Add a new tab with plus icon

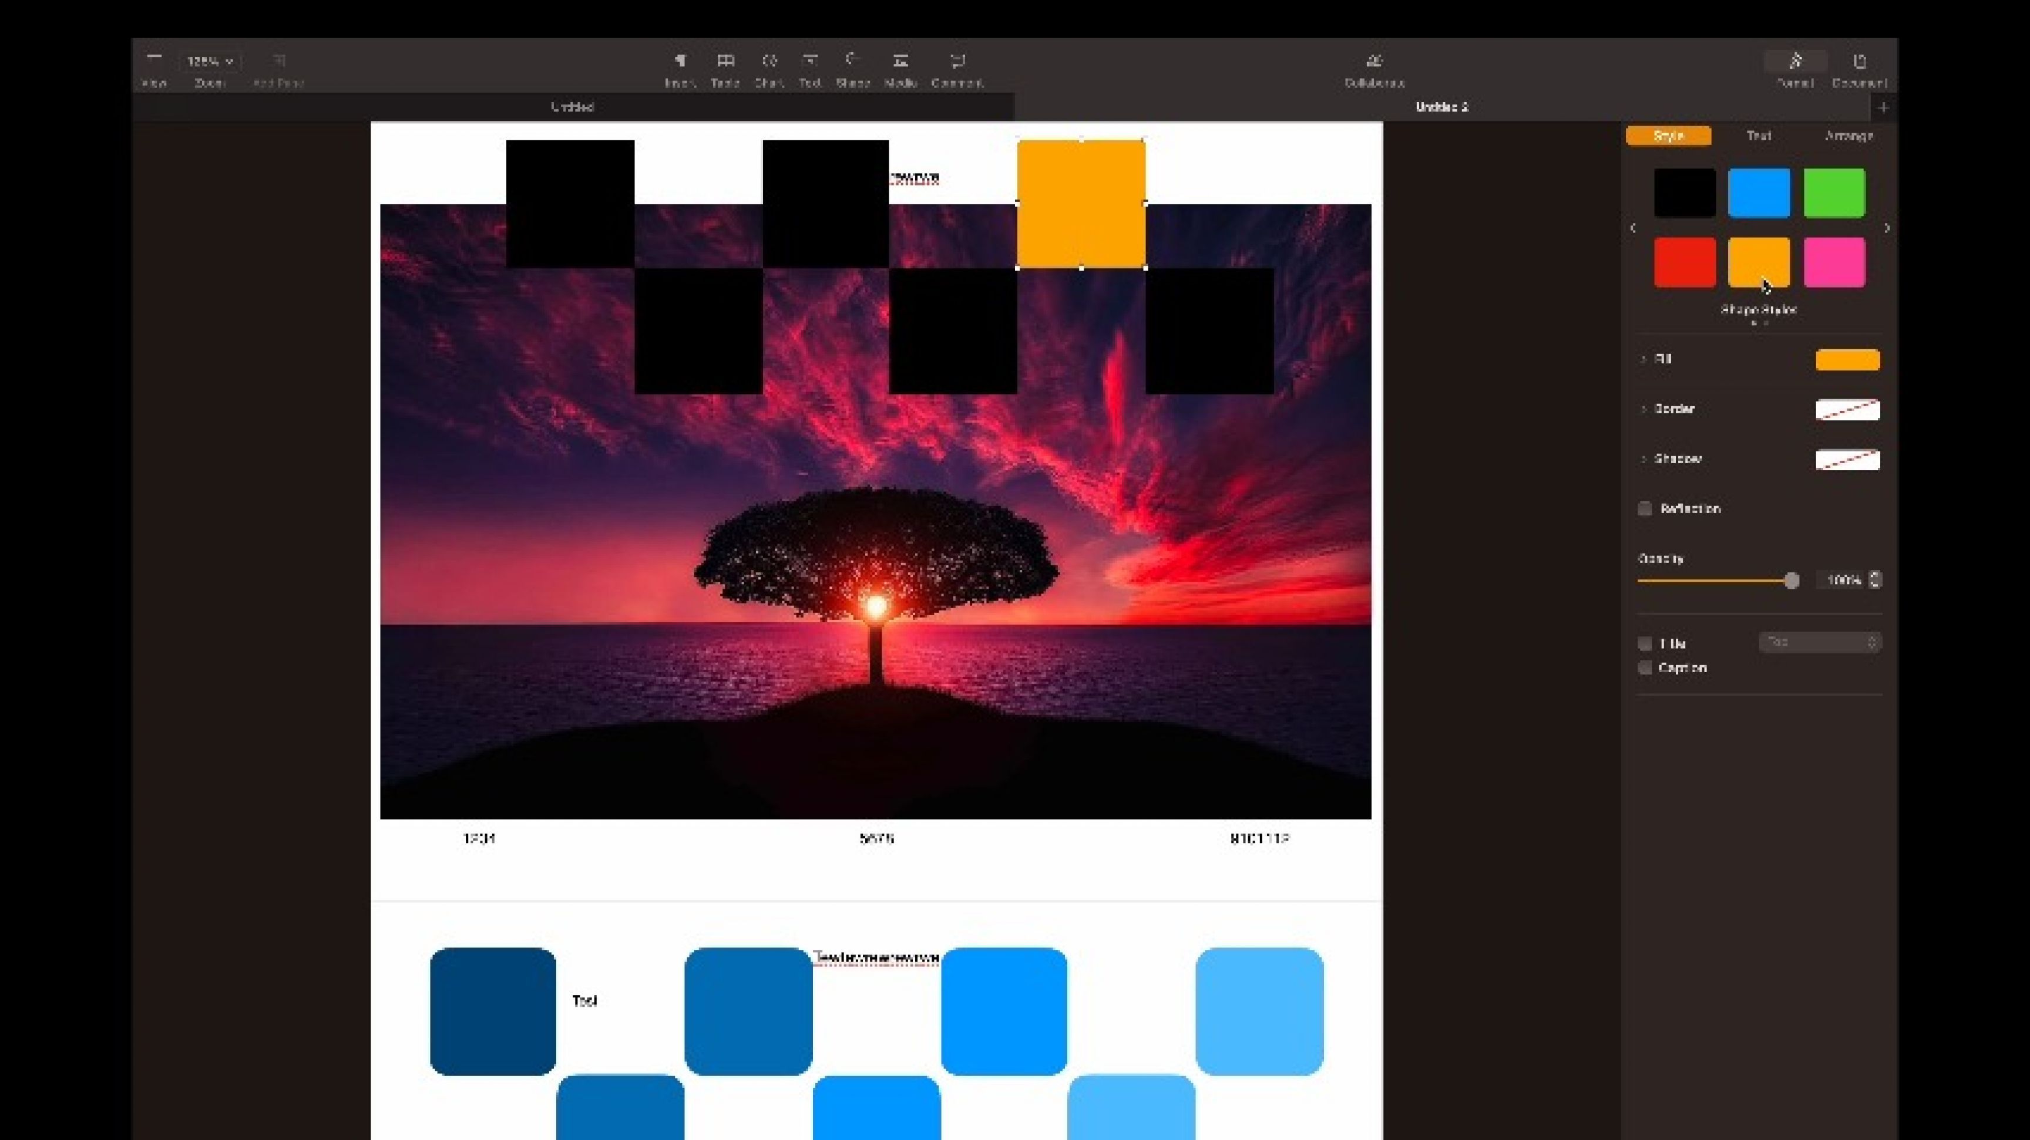pyautogui.click(x=1883, y=107)
